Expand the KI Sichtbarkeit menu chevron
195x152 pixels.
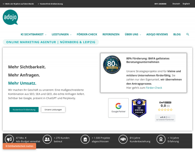pos(45,35)
